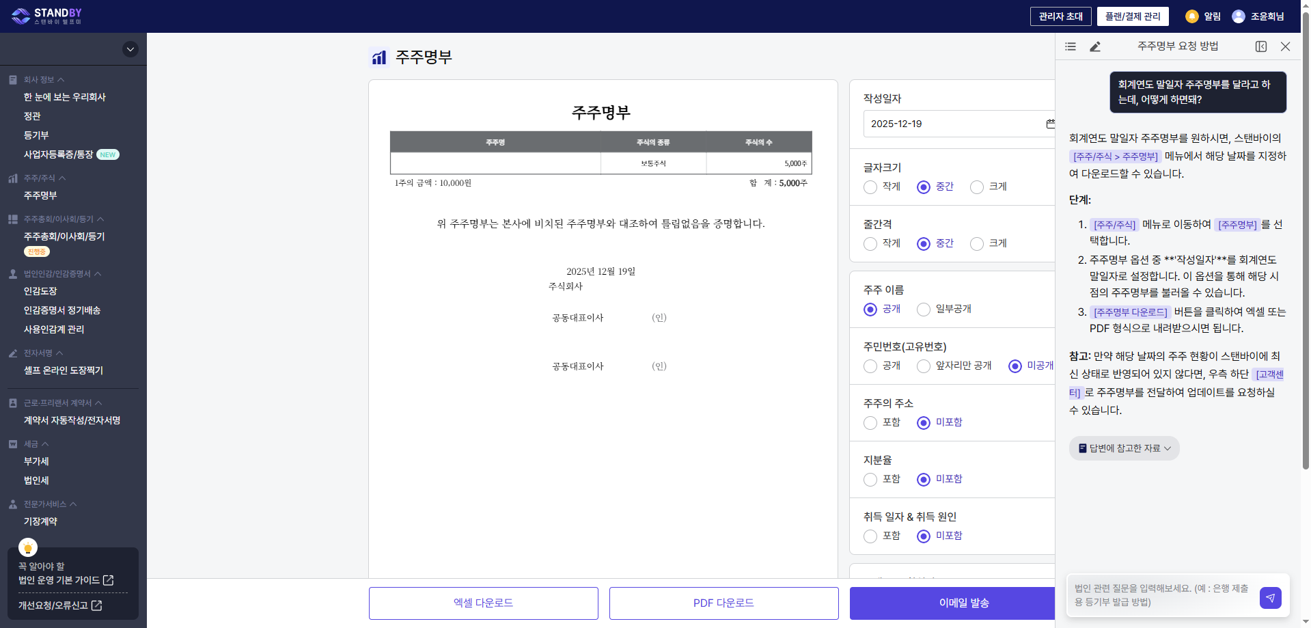1311x628 pixels.
Task: Select 일부공개 for 주주 이름
Action: [x=924, y=310]
